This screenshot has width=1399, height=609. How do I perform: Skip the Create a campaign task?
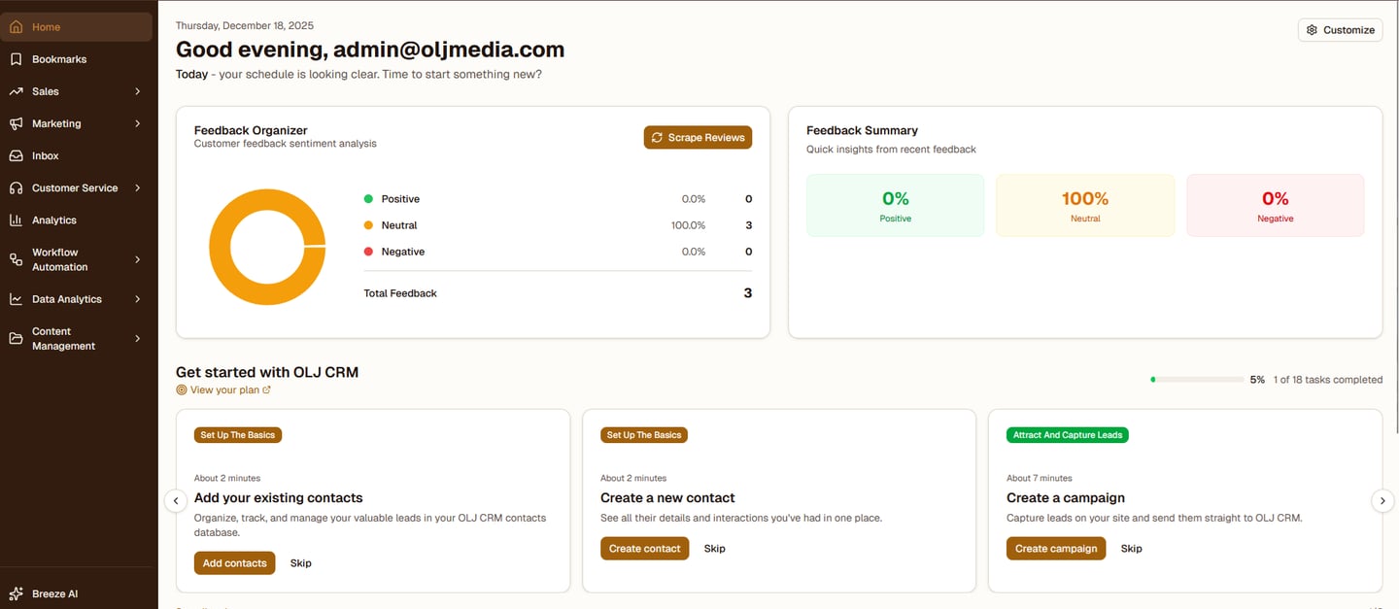1131,549
